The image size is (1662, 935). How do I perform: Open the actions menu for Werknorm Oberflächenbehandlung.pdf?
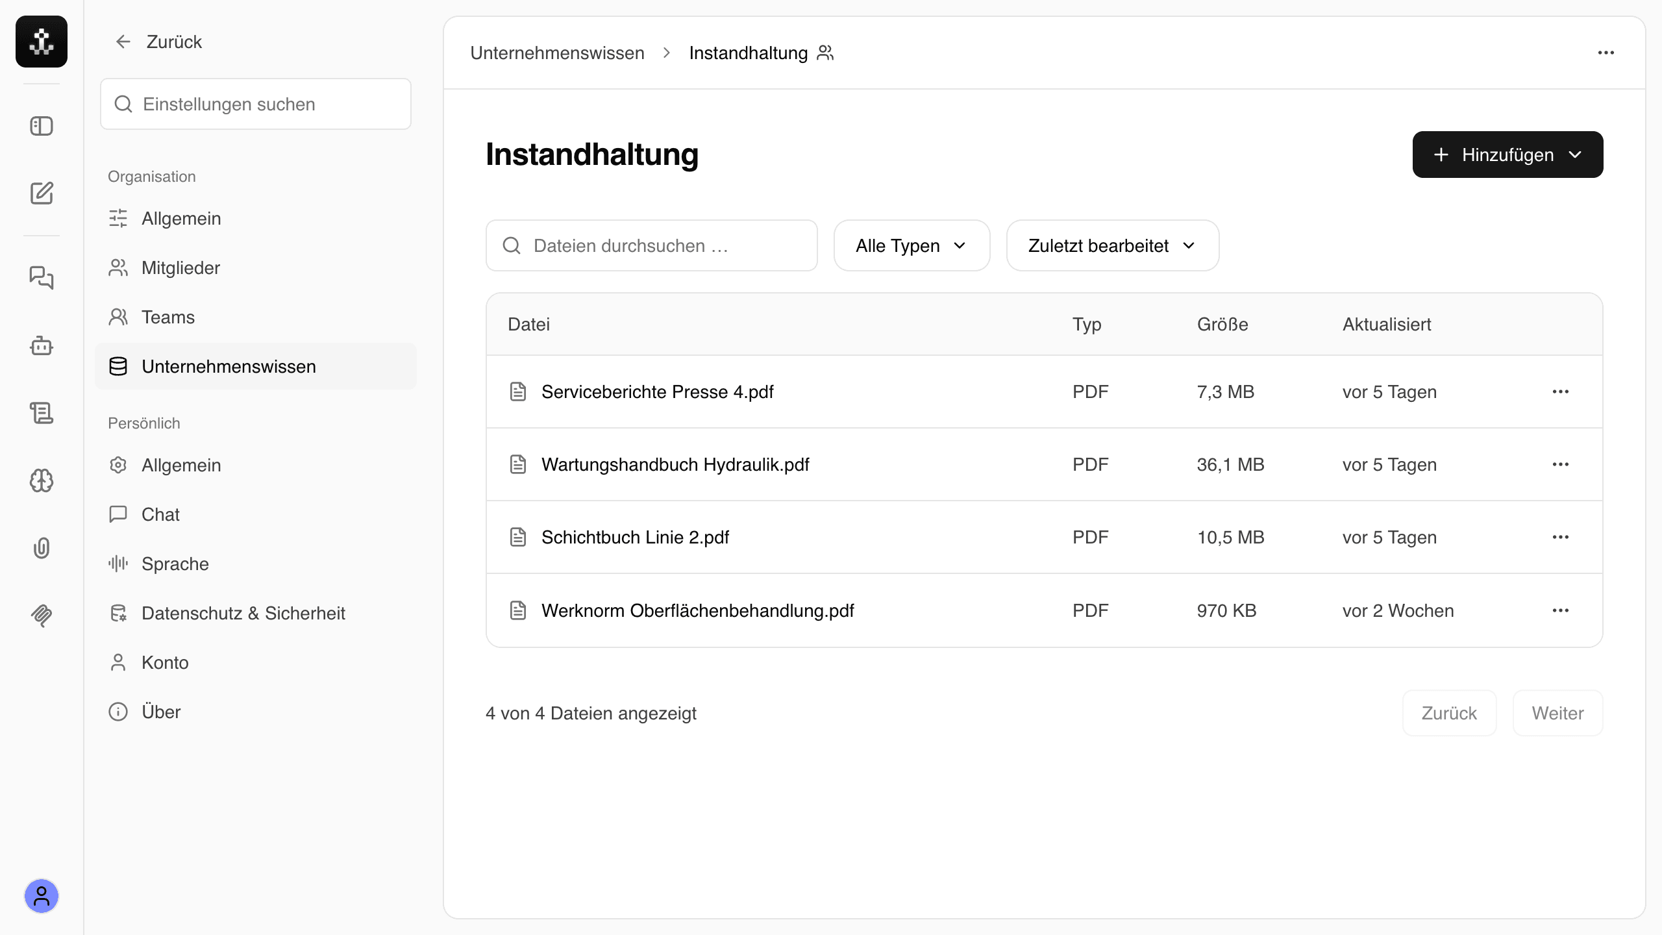(x=1561, y=610)
